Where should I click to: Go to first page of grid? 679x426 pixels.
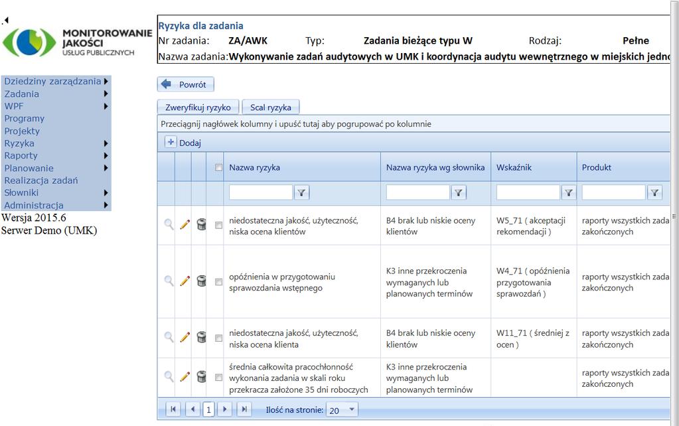[x=173, y=409]
